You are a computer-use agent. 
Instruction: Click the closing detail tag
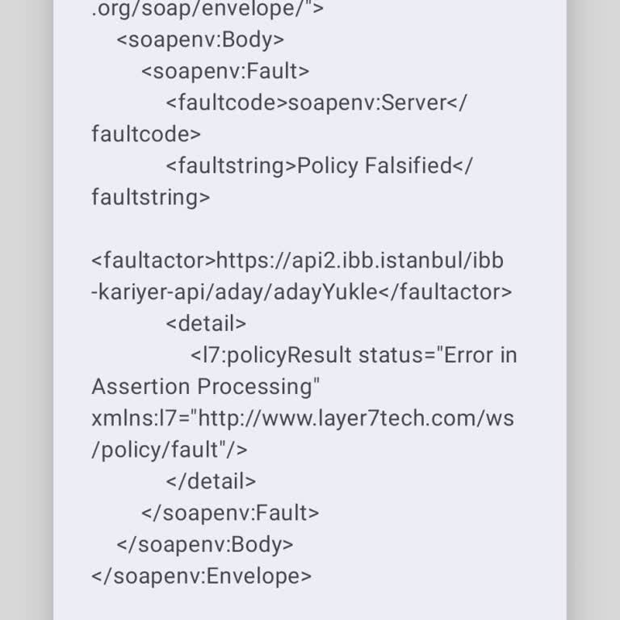point(211,481)
